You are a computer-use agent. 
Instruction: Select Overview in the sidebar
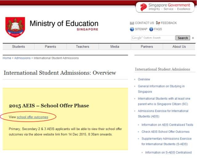pyautogui.click(x=144, y=79)
